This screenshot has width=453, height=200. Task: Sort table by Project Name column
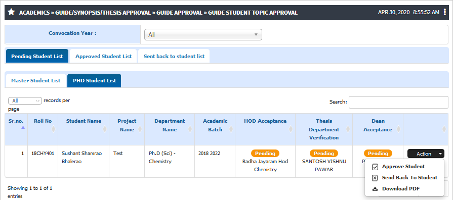(140, 129)
